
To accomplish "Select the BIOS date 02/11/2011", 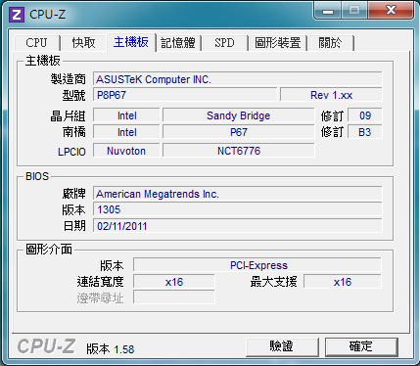I will (x=238, y=226).
